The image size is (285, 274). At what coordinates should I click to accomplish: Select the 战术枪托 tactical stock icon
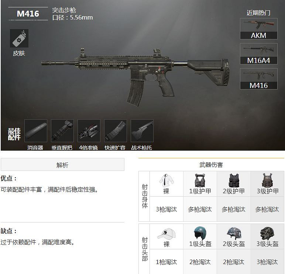142,131
